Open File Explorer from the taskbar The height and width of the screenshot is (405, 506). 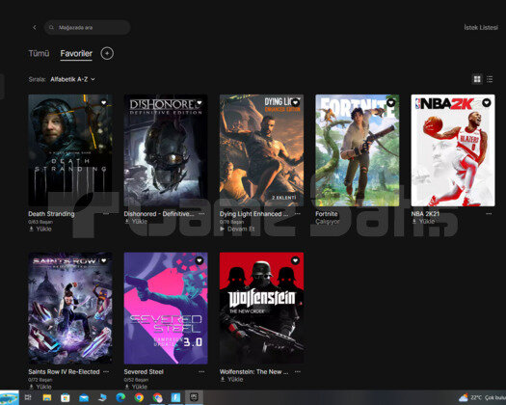point(47,397)
